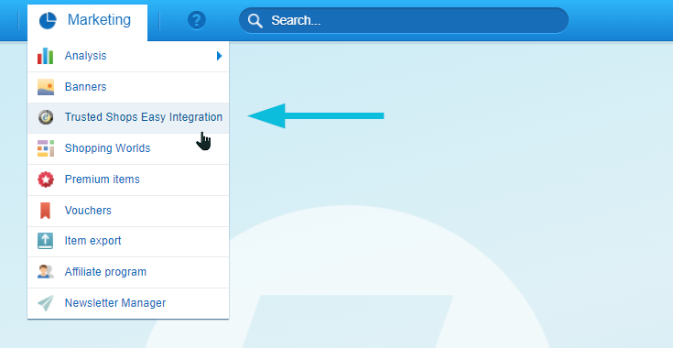Screen dimensions: 673x348
Task: Click the Affiliate program person icon
Action: tap(46, 272)
